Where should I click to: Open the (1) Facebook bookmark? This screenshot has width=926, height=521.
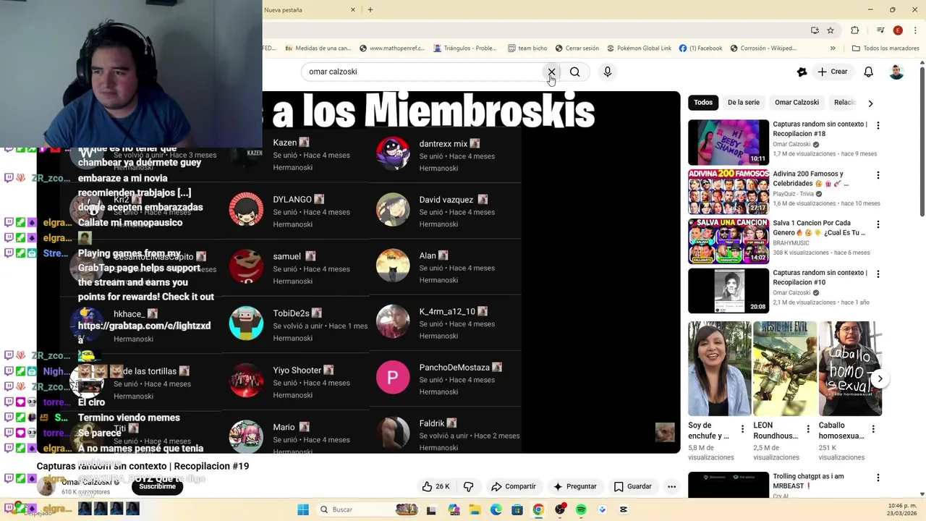700,48
